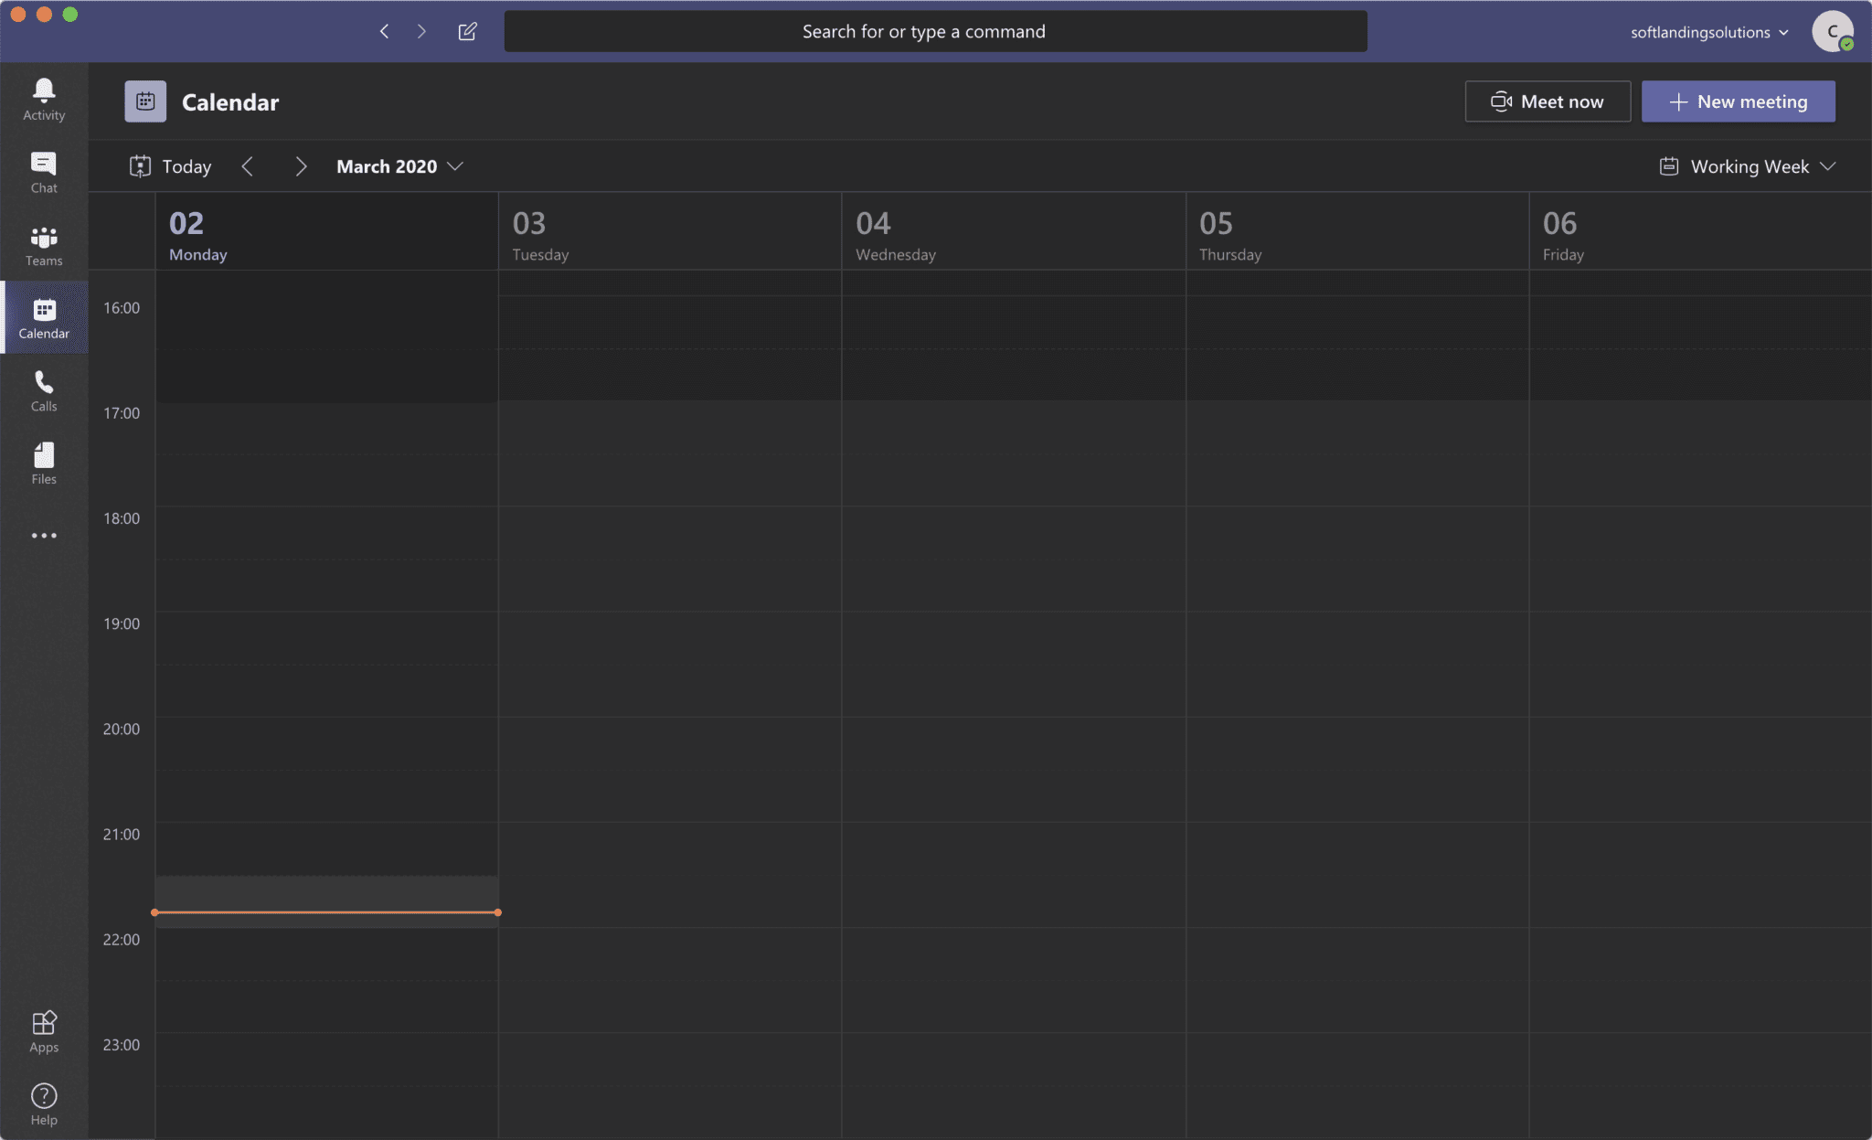Jump to Today in the calendar
The width and height of the screenshot is (1872, 1140).
[169, 165]
